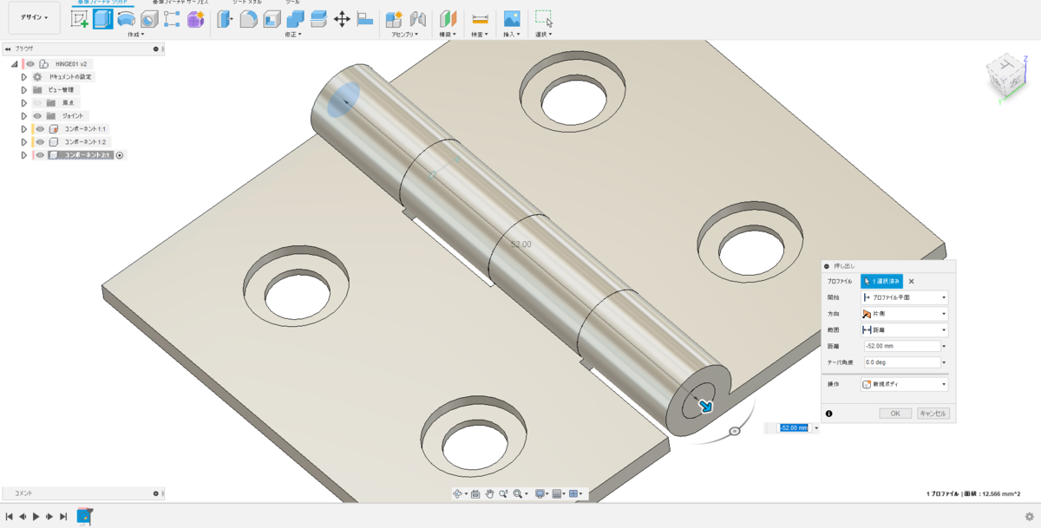Toggle visibility of コンポーネント1:2
The height and width of the screenshot is (528, 1041).
click(40, 141)
